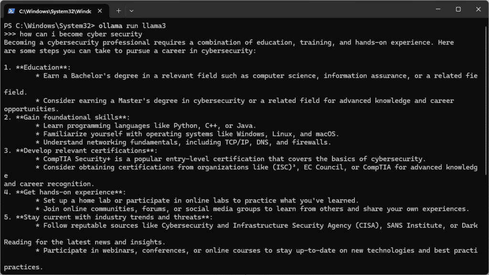Viewport: 489px width, 275px height.
Task: Click the "ollama run llama3" command text
Action: point(132,26)
